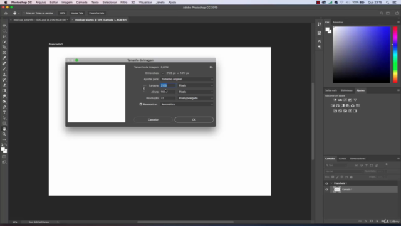The image size is (401, 226).
Task: Switch to the Amostras tab
Action: pos(338,23)
